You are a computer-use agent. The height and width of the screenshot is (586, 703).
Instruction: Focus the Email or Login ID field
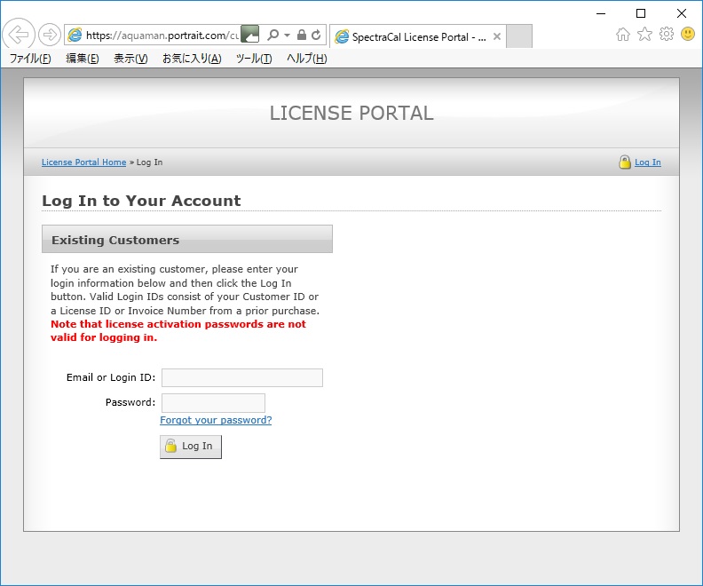[241, 378]
